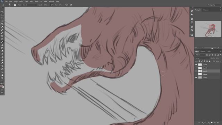
Task: Open the Actions panel play icon
Action: (192, 15)
